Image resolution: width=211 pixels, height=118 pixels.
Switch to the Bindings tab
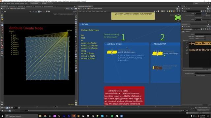(188, 32)
